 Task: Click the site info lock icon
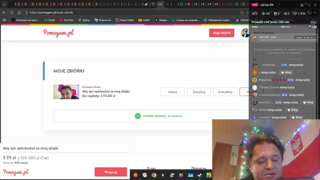pyautogui.click(x=26, y=12)
